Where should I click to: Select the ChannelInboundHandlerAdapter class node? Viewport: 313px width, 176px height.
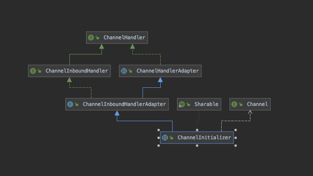(117, 104)
